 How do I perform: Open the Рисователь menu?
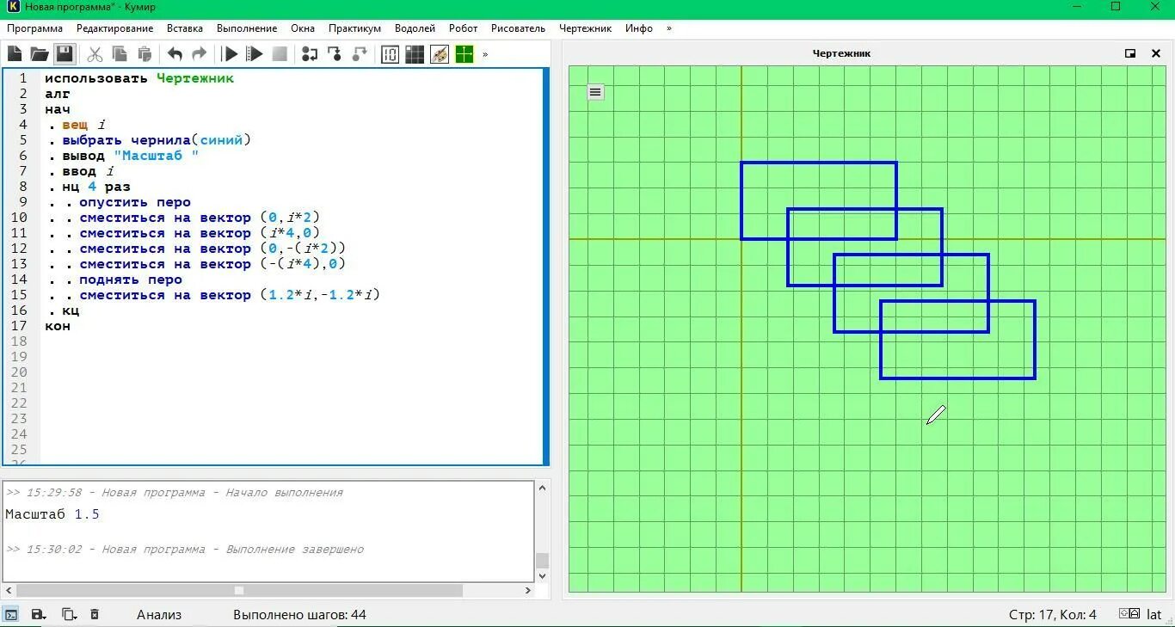coord(518,28)
